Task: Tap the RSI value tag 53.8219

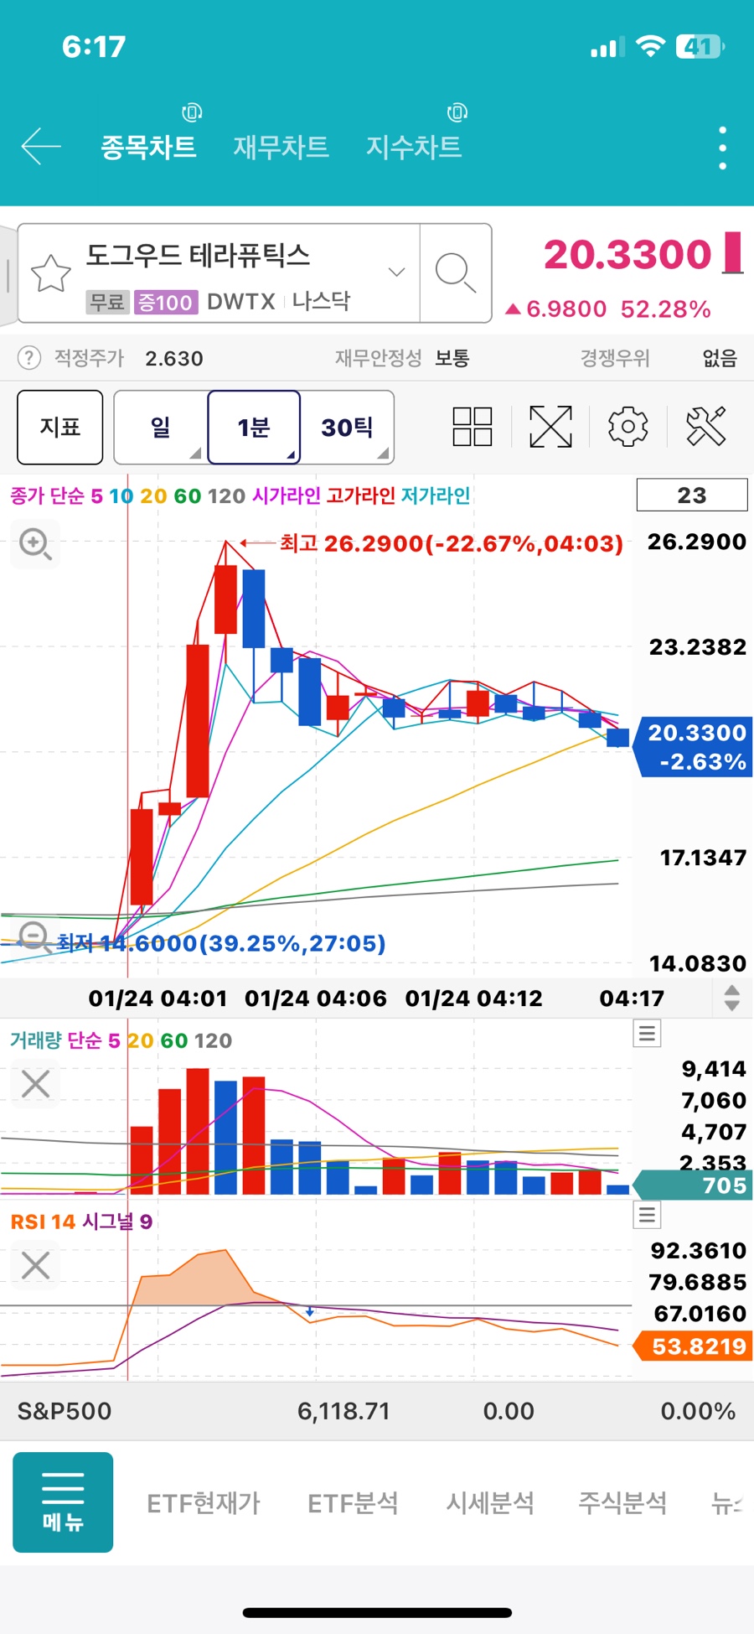Action: coord(695,1346)
